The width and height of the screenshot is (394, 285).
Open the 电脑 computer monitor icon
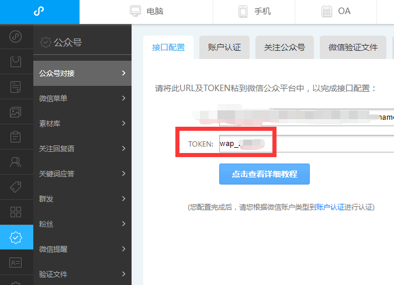135,11
